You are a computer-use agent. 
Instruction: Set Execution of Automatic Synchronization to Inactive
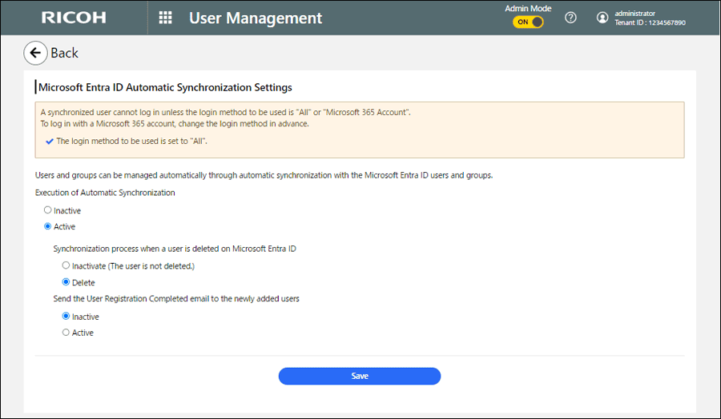48,210
